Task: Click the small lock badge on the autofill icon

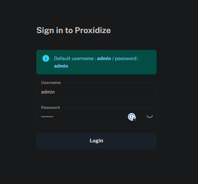Action: tap(134, 119)
